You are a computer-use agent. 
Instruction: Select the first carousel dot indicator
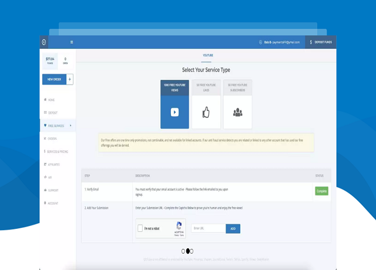(x=183, y=251)
